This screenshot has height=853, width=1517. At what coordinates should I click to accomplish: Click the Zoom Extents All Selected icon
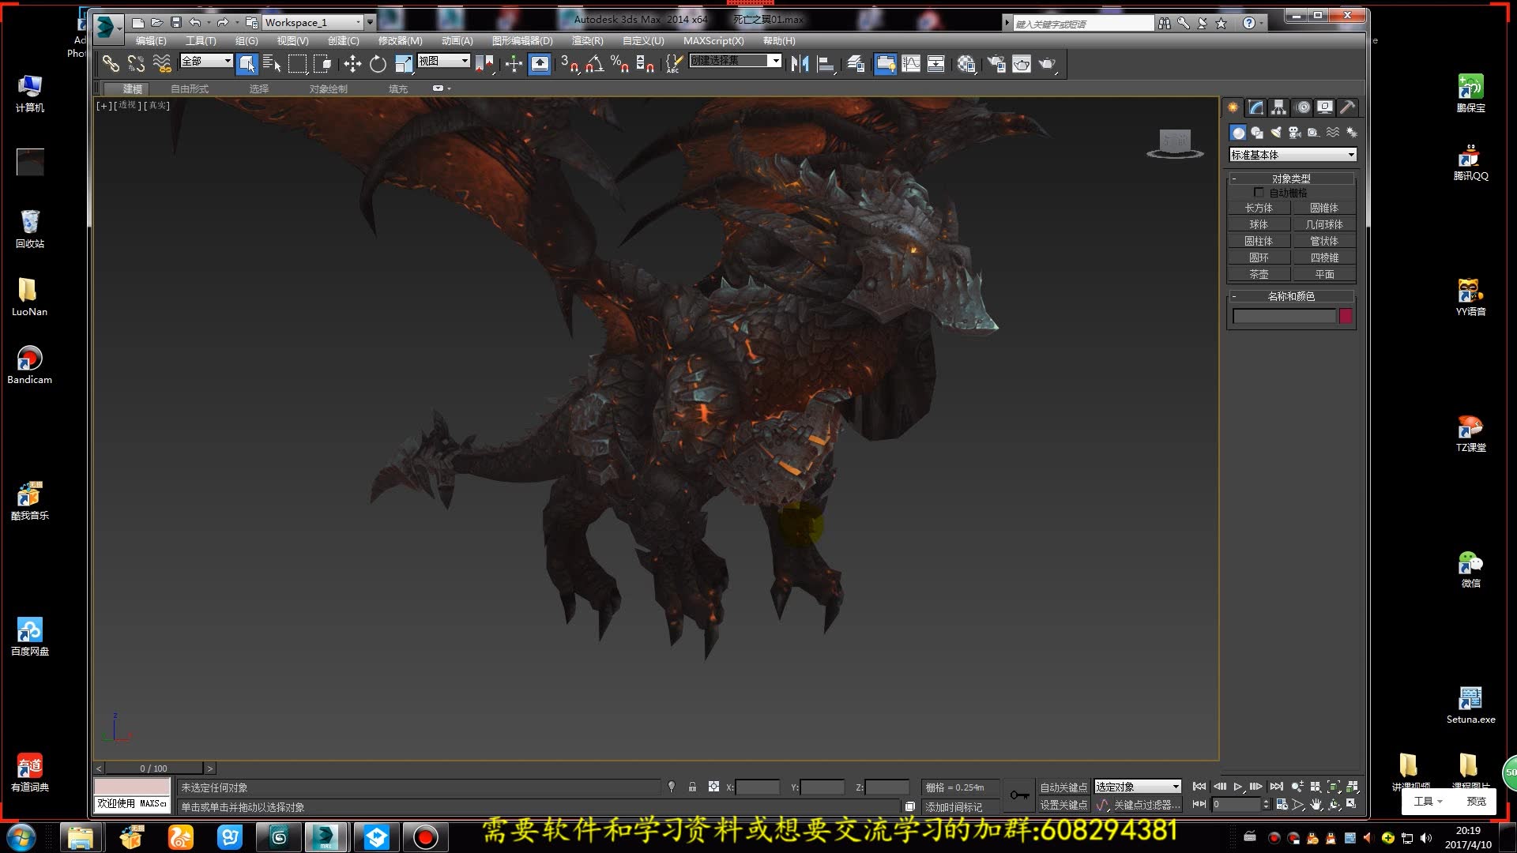pos(1352,787)
